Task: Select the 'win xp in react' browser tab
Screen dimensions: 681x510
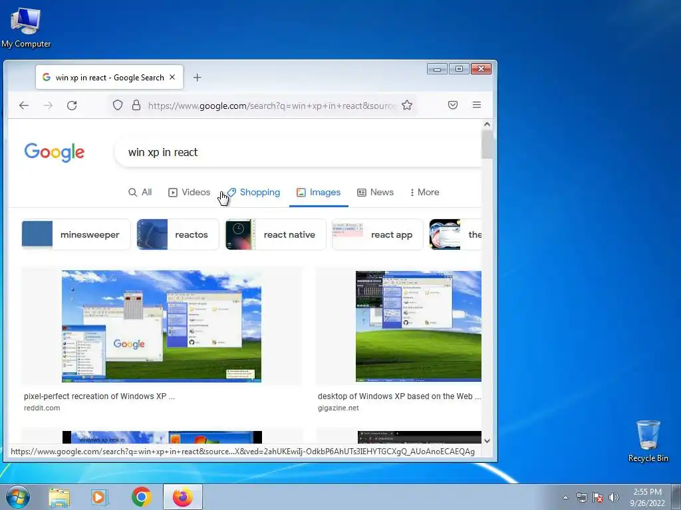Action: tap(110, 77)
